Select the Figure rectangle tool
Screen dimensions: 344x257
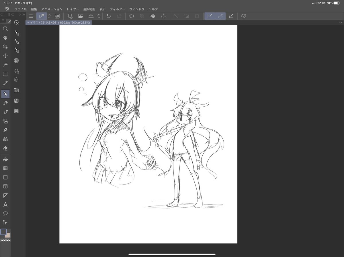[5, 177]
